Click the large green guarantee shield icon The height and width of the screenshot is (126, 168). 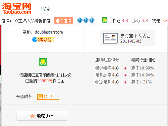(43, 62)
